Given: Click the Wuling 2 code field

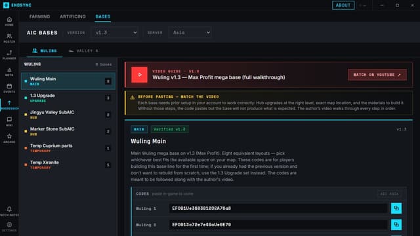Looking at the screenshot, I should point(278,224).
